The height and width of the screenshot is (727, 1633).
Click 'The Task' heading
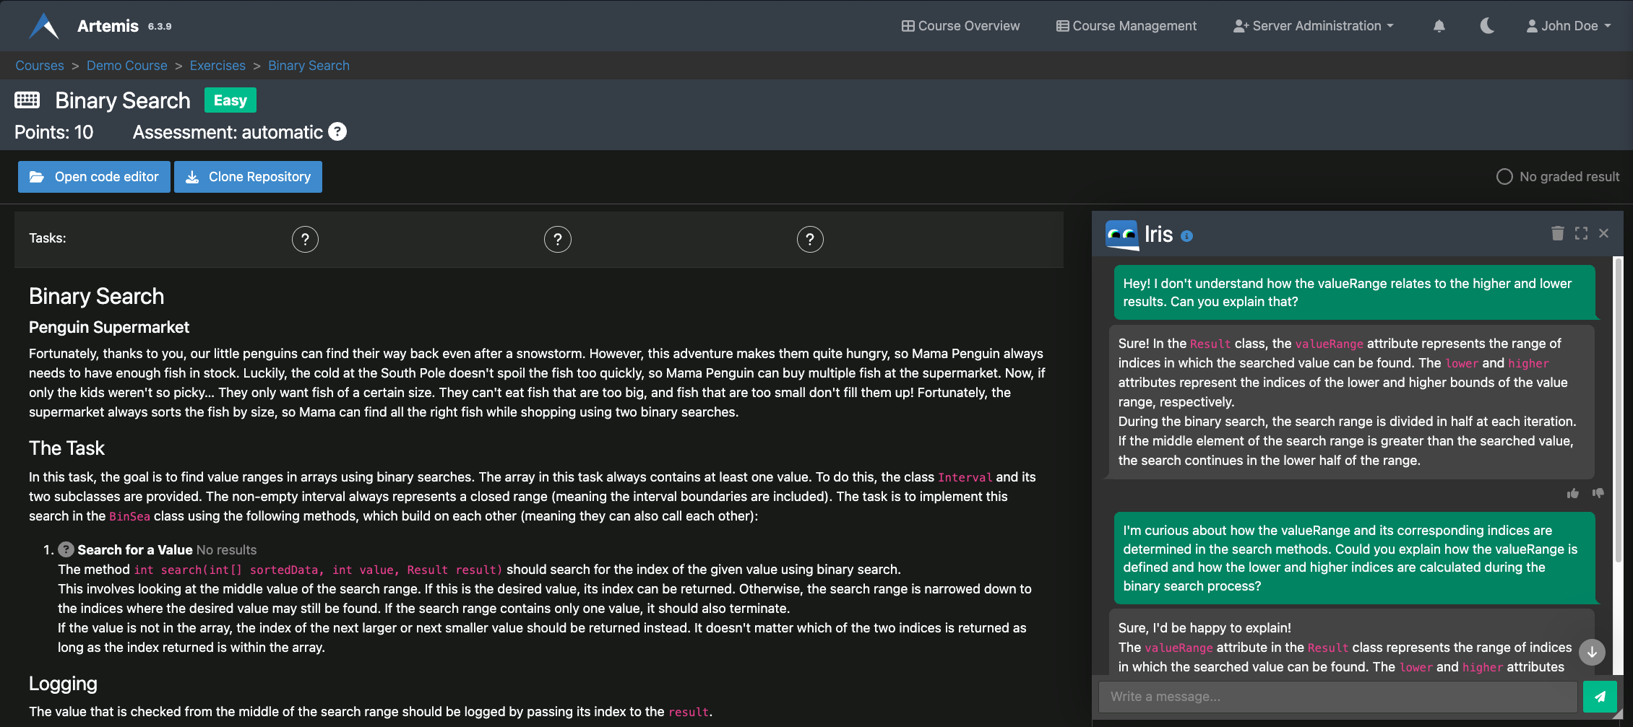tap(66, 448)
